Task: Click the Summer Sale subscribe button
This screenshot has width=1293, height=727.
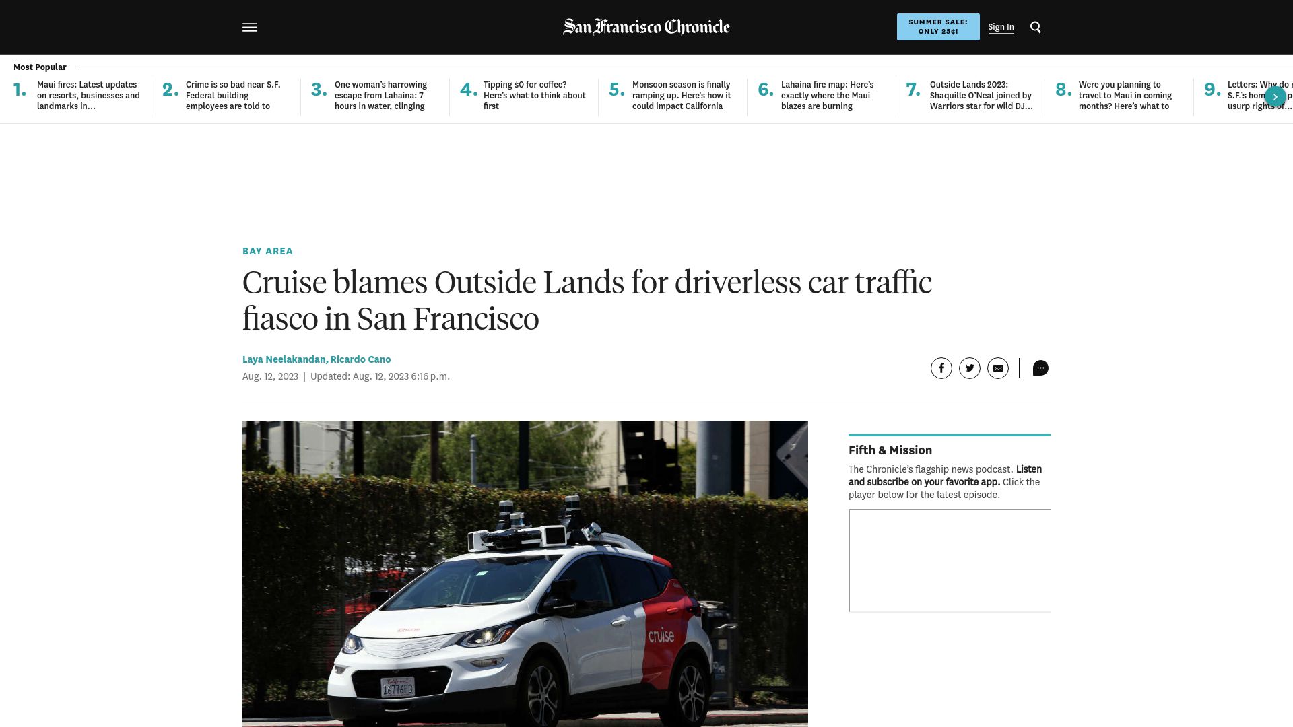Action: click(938, 27)
